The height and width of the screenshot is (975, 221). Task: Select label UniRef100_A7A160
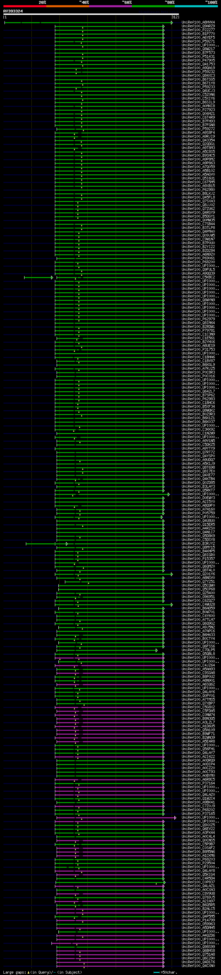(198, 509)
